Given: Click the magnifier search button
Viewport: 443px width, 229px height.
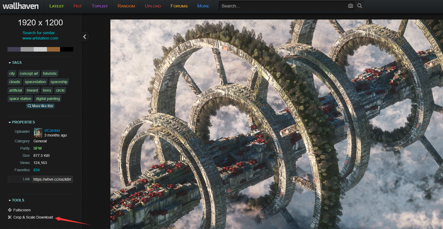Looking at the screenshot, I should coord(360,6).
